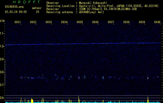Click the 0835 time marker
The height and width of the screenshot is (103, 163).
point(80,22)
